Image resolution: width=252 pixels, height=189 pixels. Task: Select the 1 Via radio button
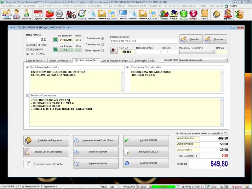pos(27,54)
